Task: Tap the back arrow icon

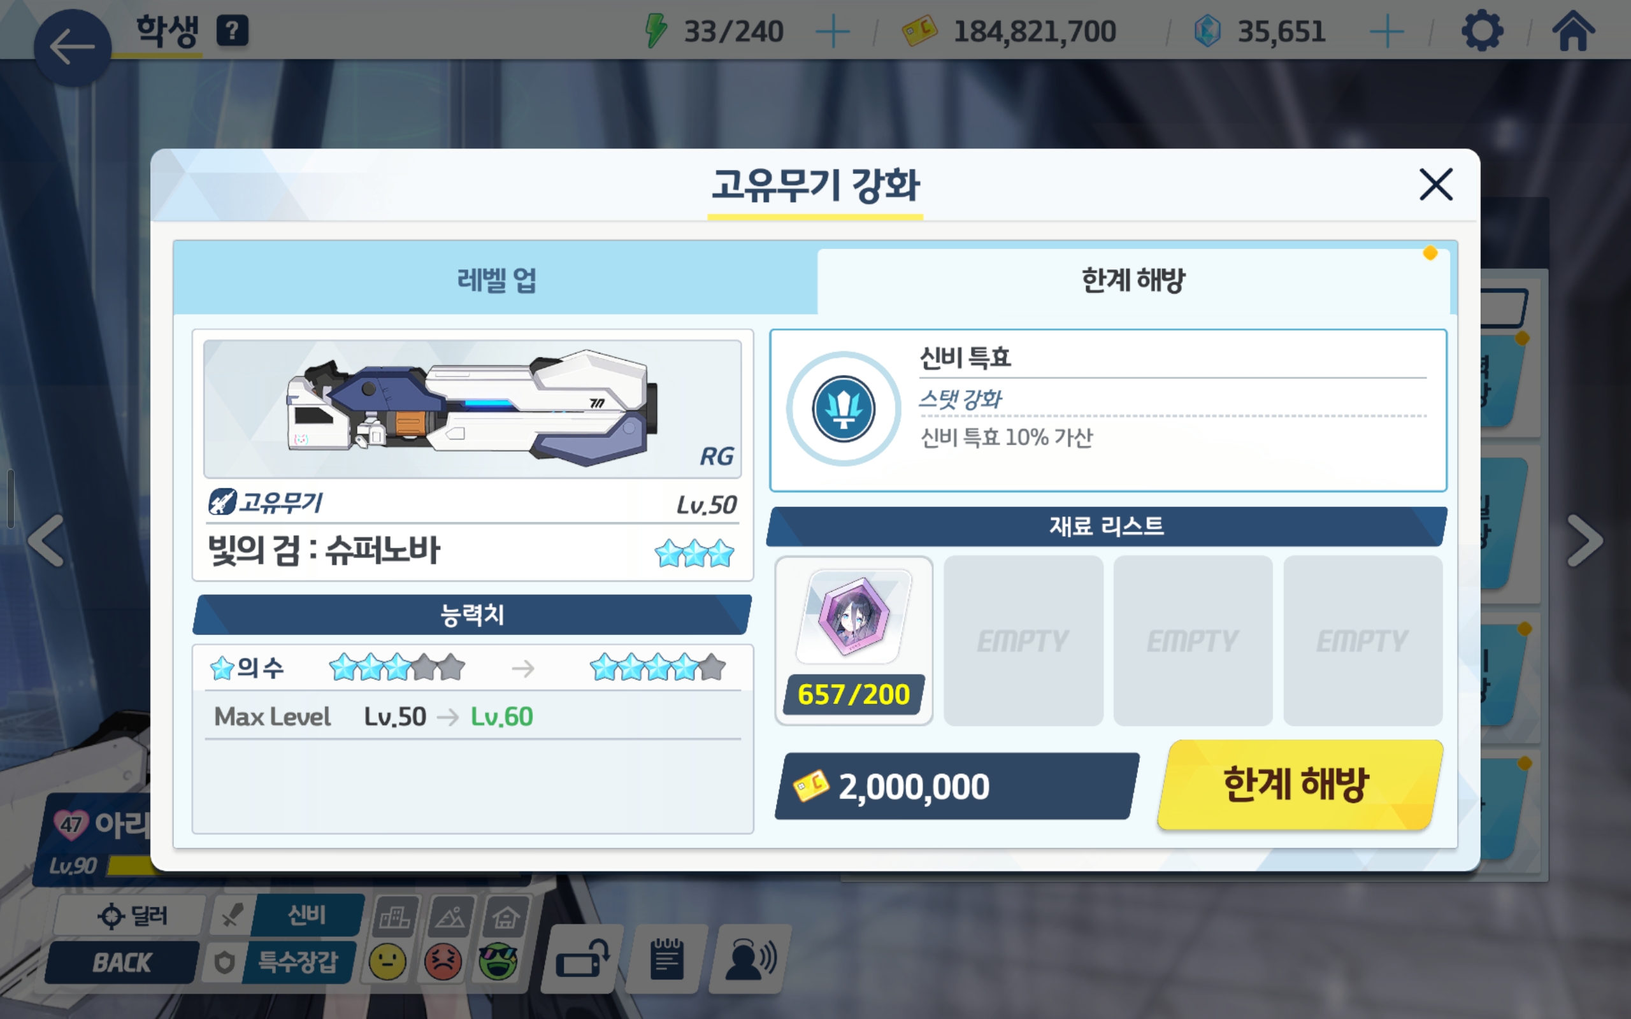Action: (72, 47)
